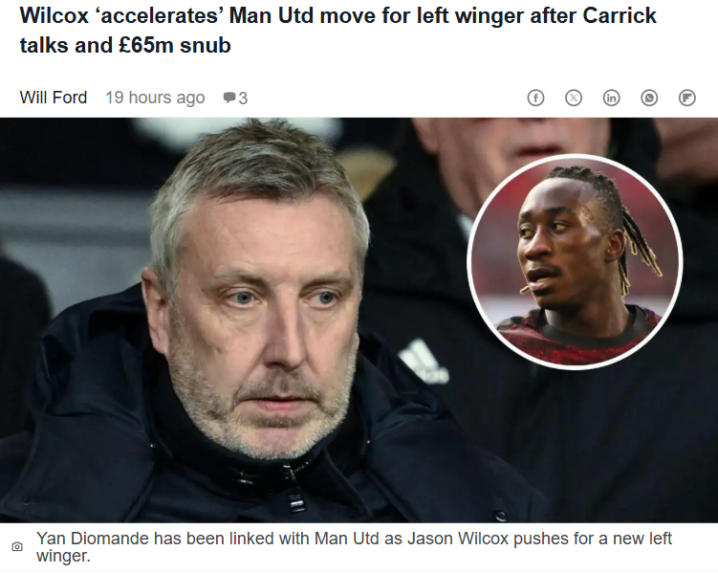
Task: Click the word 'winger.' ending the caption
Action: coord(63,556)
